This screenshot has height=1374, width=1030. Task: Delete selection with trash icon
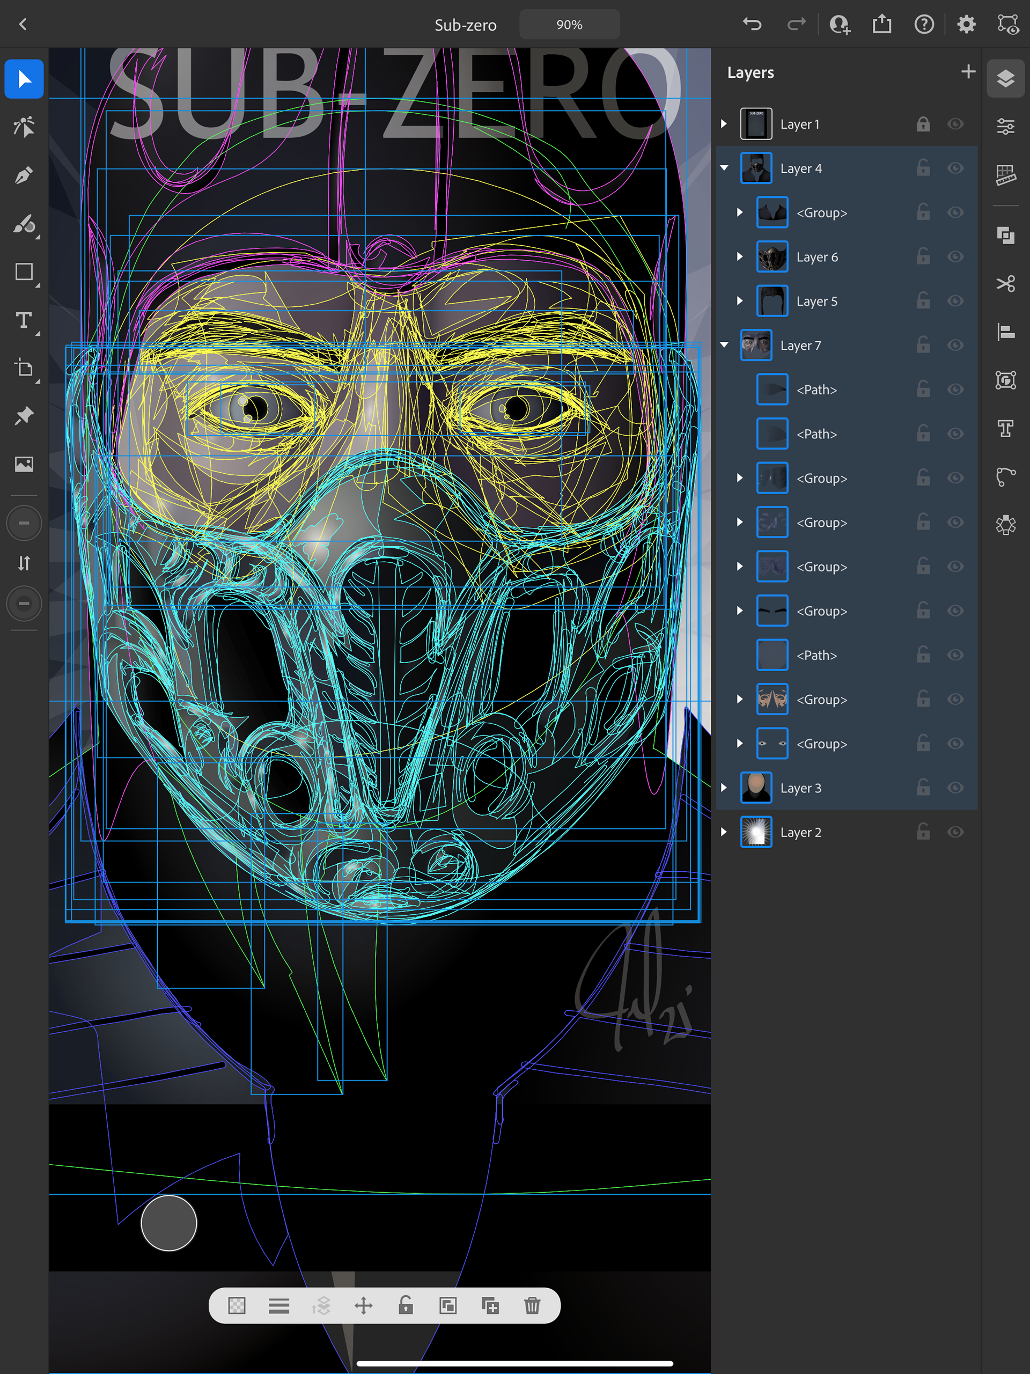coord(532,1305)
